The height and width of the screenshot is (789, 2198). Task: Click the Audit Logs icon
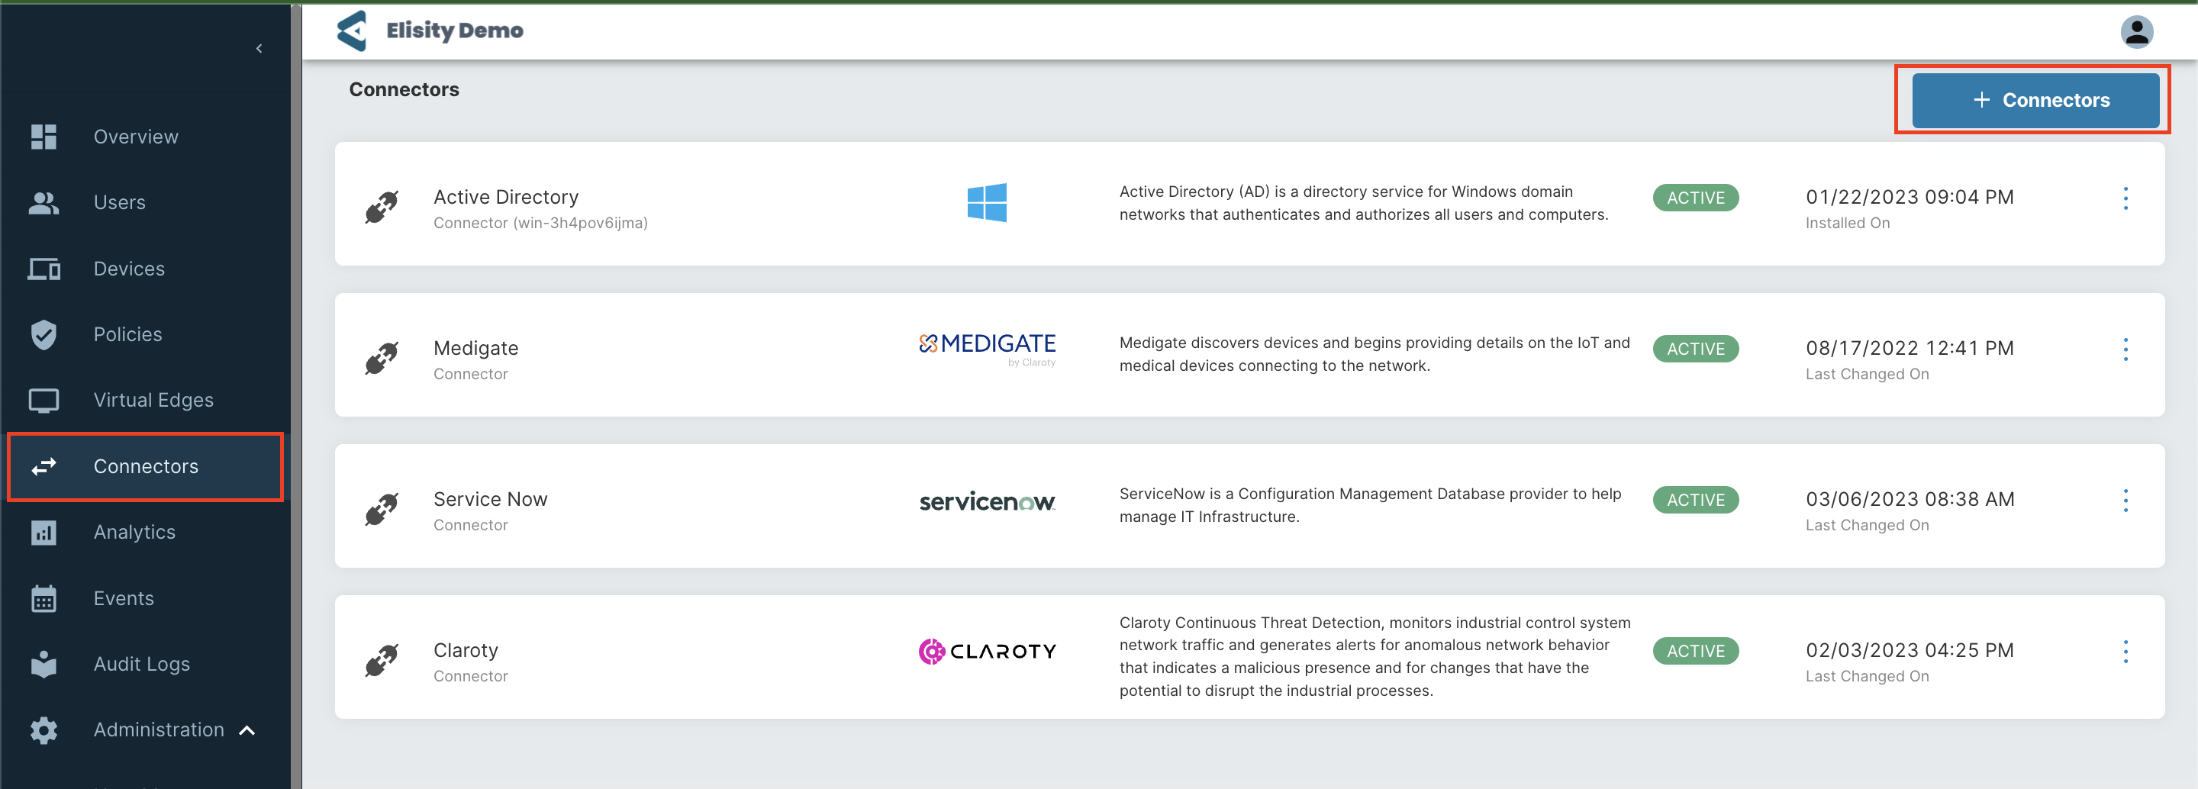point(44,664)
